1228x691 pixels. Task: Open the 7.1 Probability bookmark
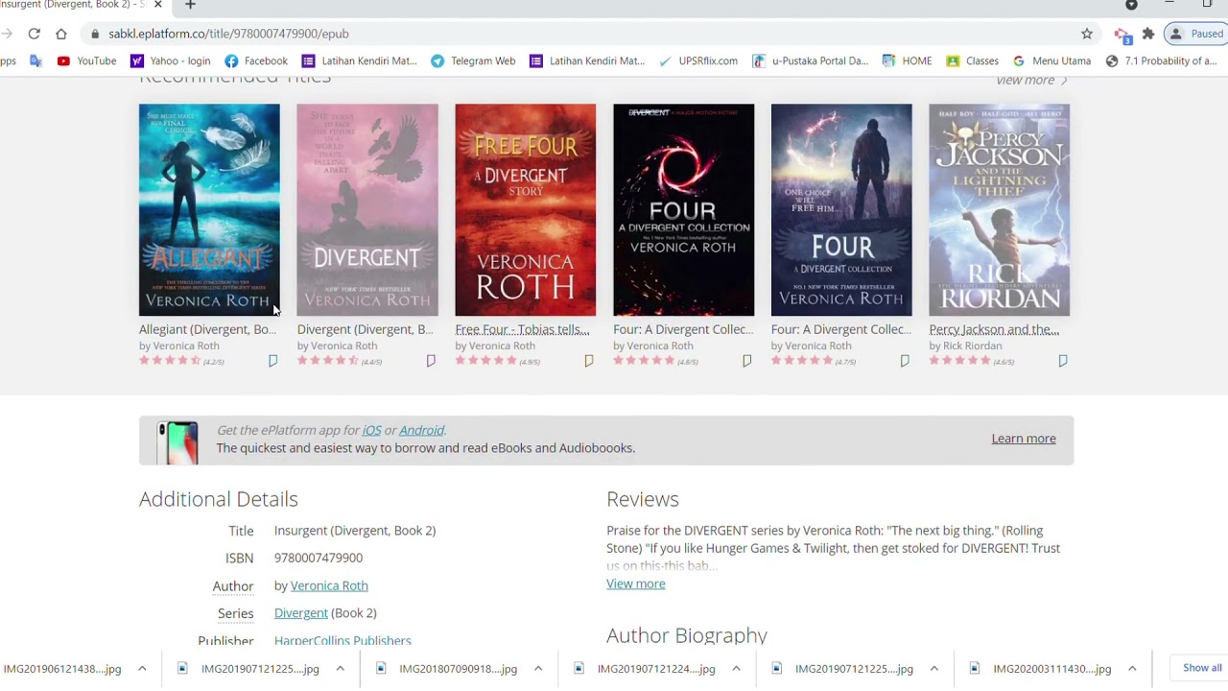(x=1161, y=60)
